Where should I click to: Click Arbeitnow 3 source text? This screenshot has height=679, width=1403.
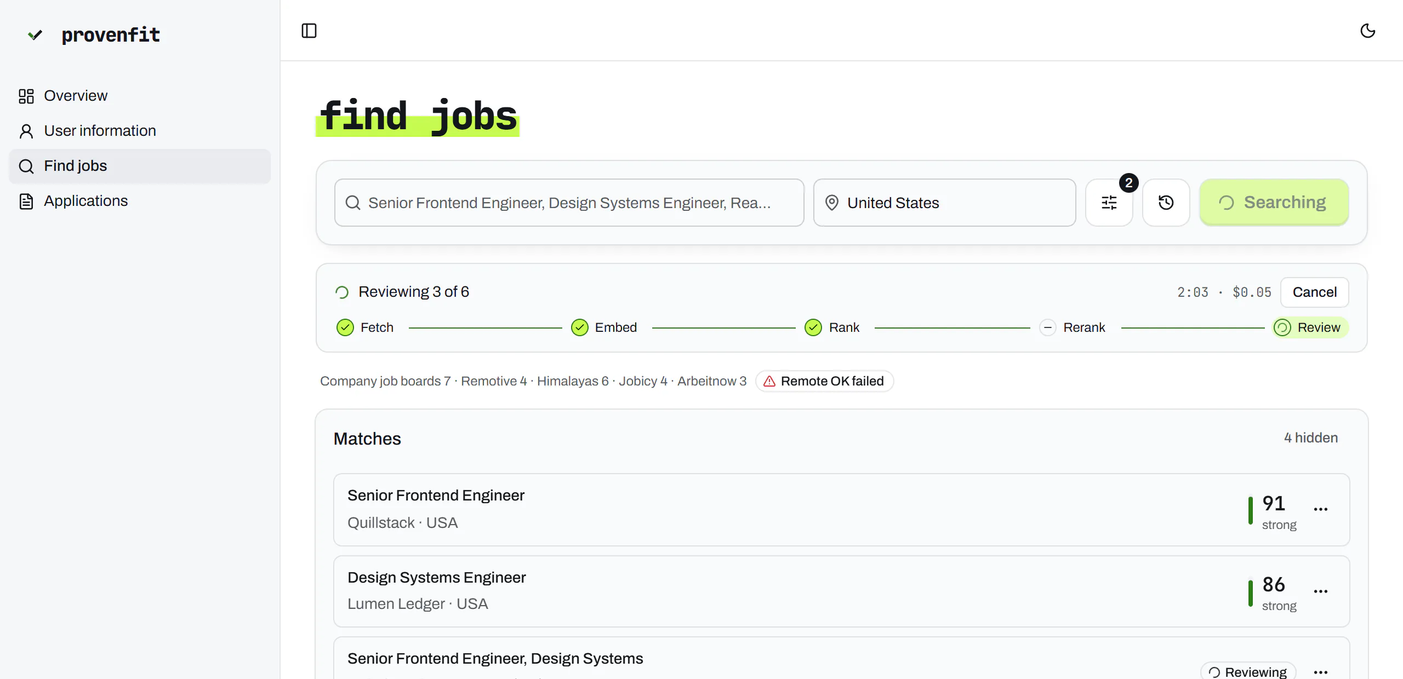[x=712, y=381]
